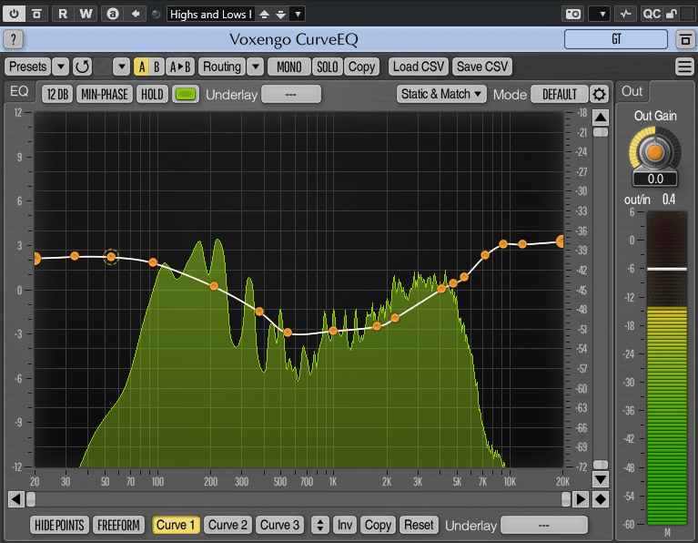Open the Routing window
This screenshot has height=543, width=698.
pyautogui.click(x=222, y=67)
